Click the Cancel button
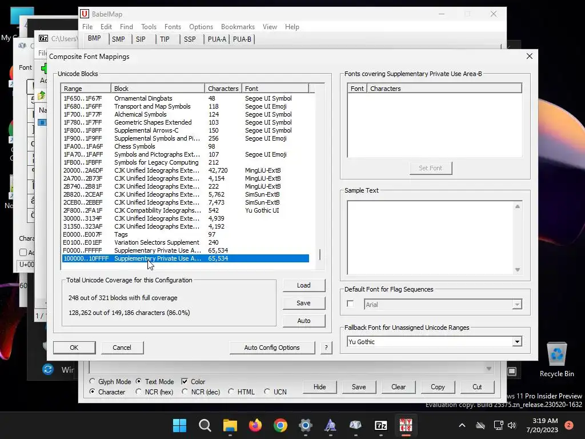Image resolution: width=585 pixels, height=439 pixels. pos(122,348)
